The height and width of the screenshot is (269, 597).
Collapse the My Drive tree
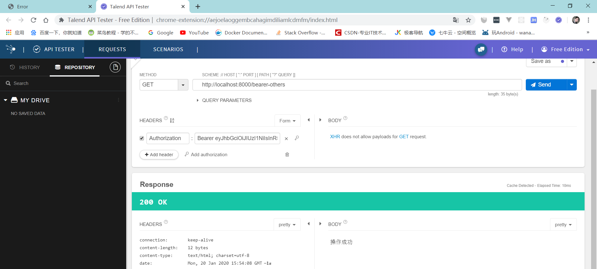(x=5, y=100)
